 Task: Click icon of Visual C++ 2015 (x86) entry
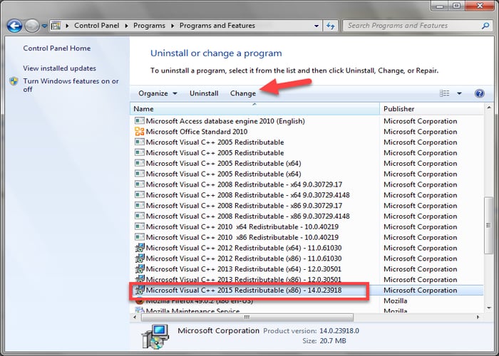(x=140, y=290)
